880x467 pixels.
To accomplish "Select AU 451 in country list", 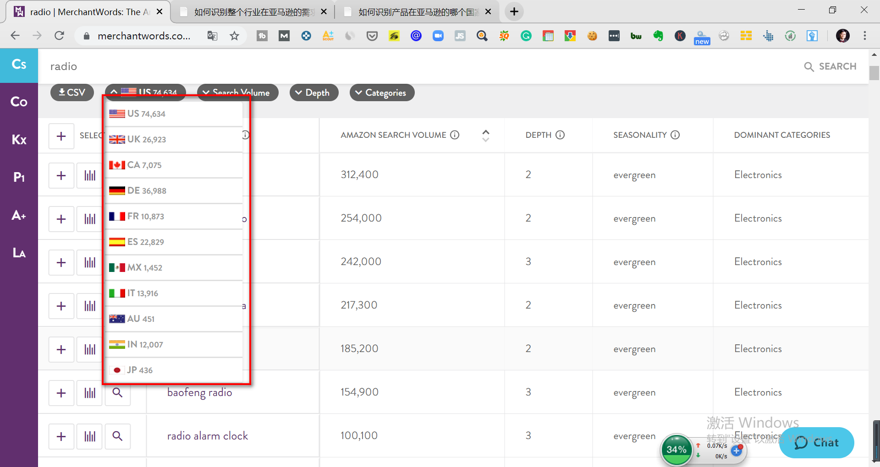I will click(174, 319).
